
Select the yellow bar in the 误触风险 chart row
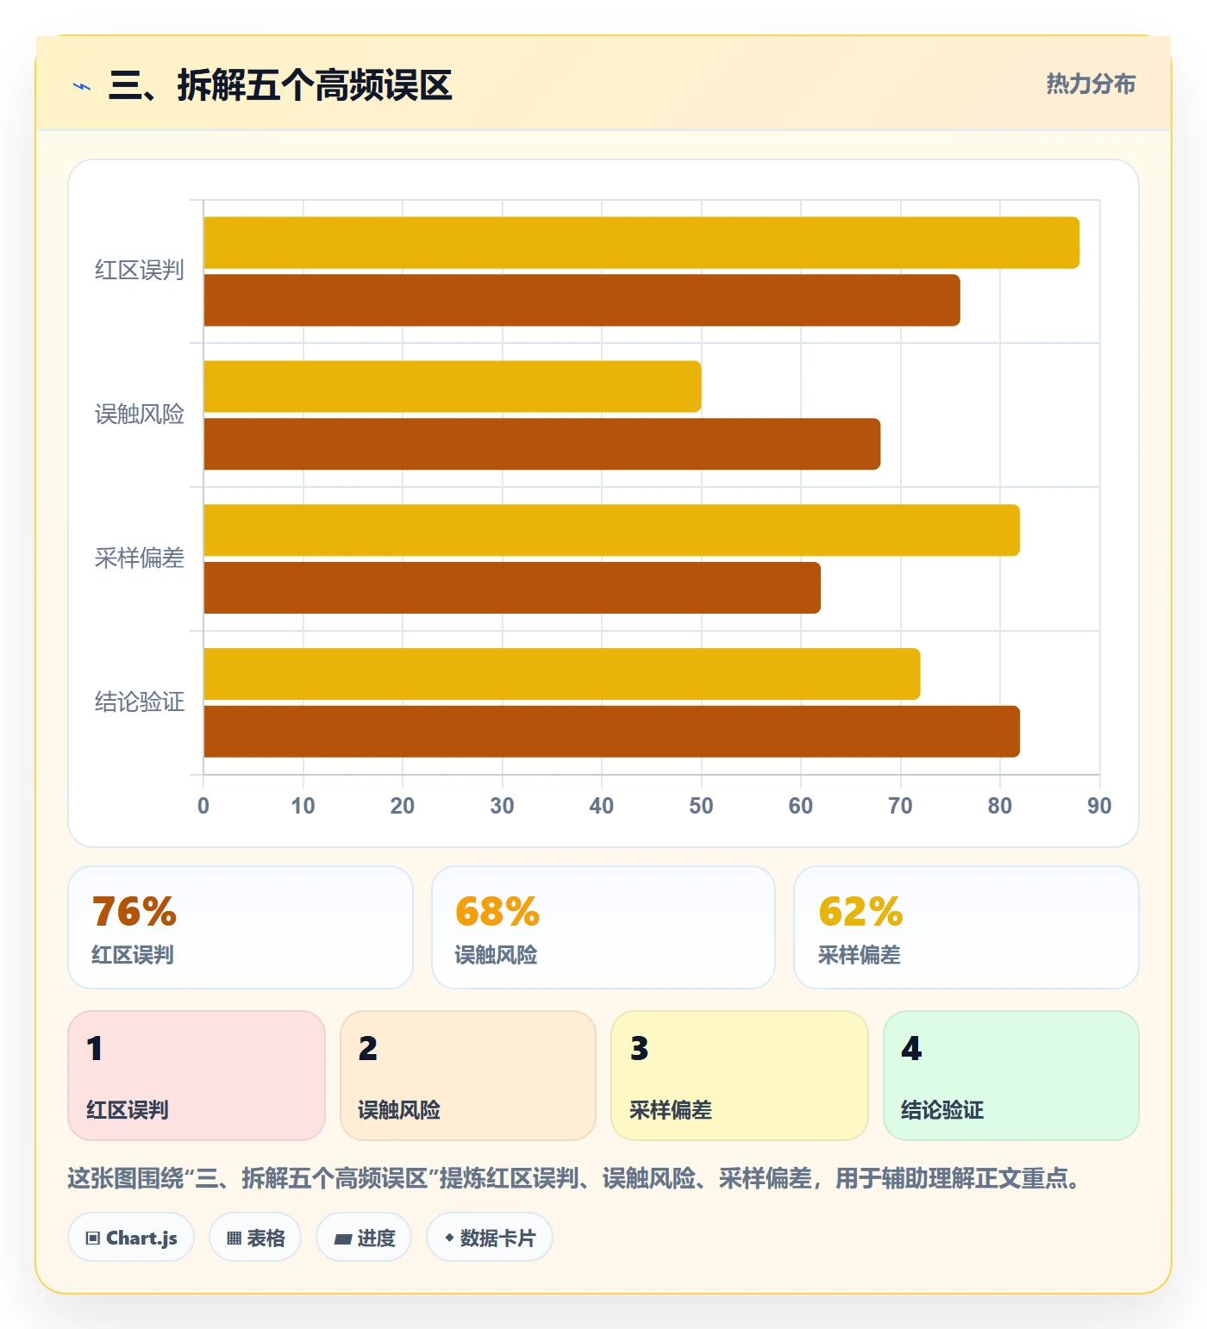[453, 386]
